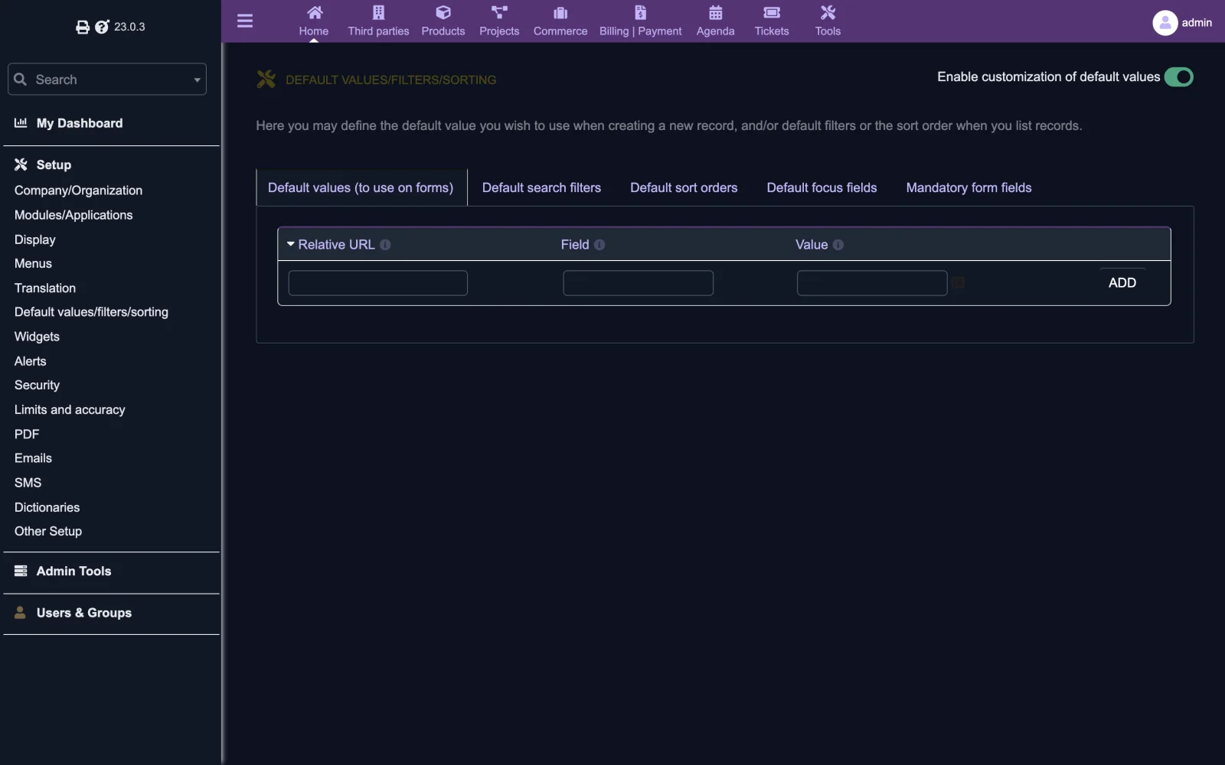Click the magnifier icon in search box

point(21,80)
